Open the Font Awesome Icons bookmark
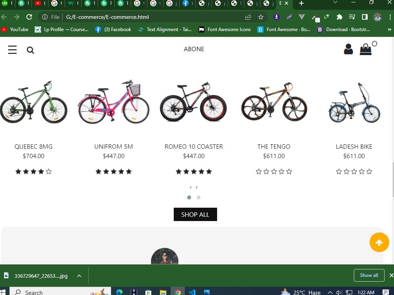The image size is (394, 295). 225,29
